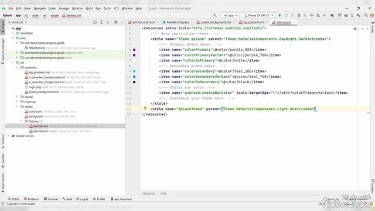Open the Gradle side tab on right

pos(373,27)
